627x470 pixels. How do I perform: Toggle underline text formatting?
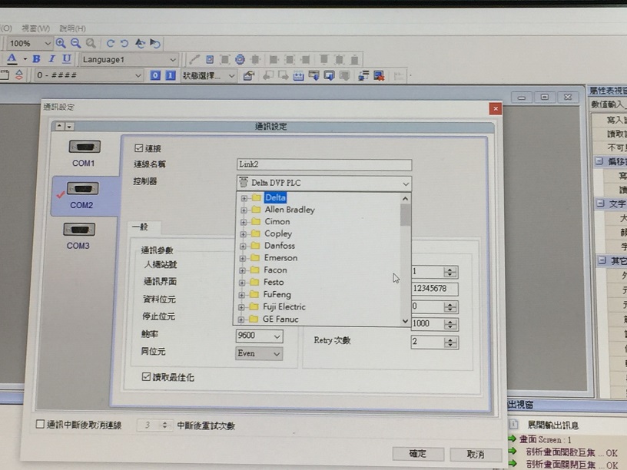(66, 59)
